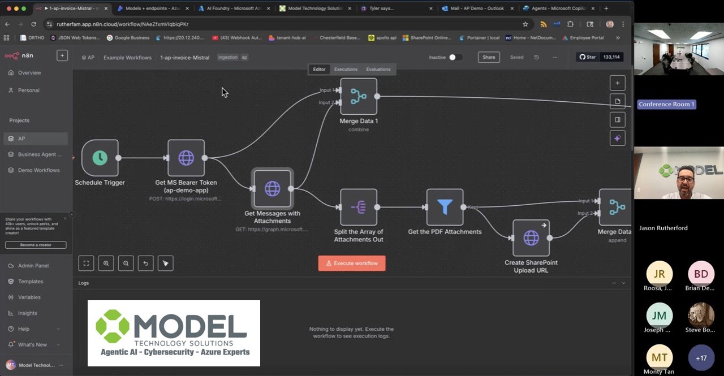Viewport: 724px width, 376px height.
Task: Open the Model Technol... account three-dot menu
Action: [61, 365]
